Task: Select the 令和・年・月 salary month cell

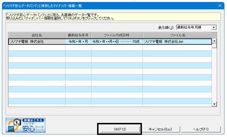Action: coord(78,42)
